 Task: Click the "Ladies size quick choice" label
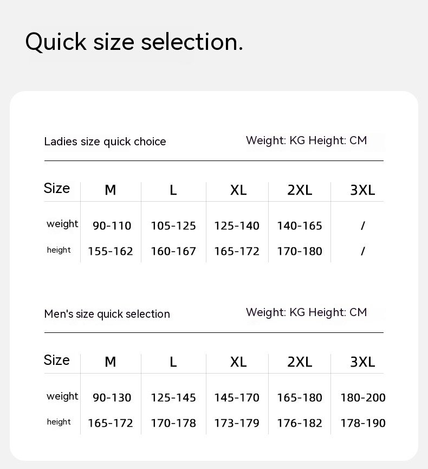click(x=105, y=142)
